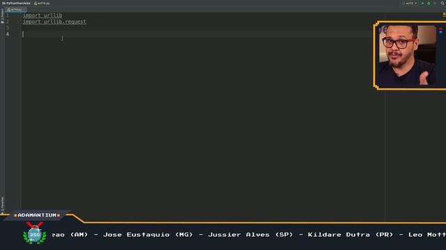
Task: Click the 'import urllib' line of code
Action: (43, 15)
